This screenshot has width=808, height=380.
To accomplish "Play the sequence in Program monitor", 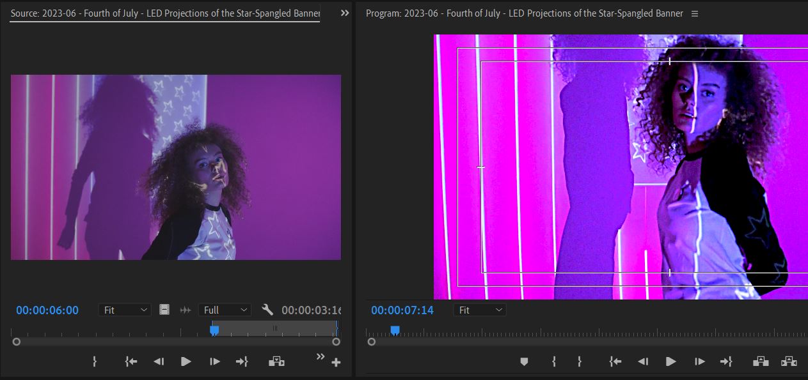I will coord(671,361).
